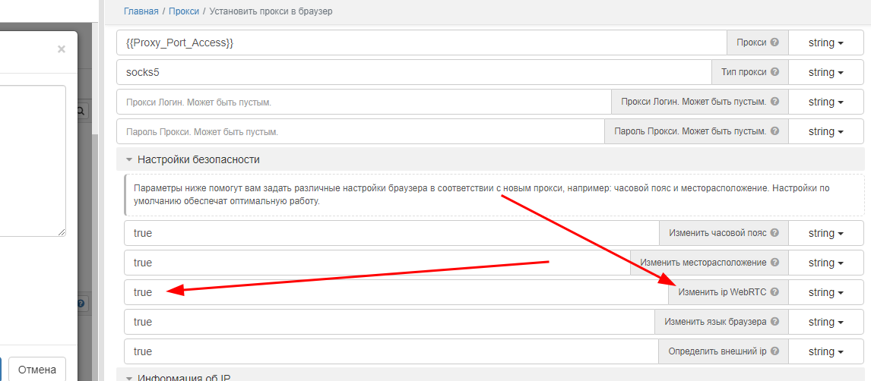Screen dimensions: 871x381
Task: Click the Прокси field label
Action: pyautogui.click(x=752, y=43)
